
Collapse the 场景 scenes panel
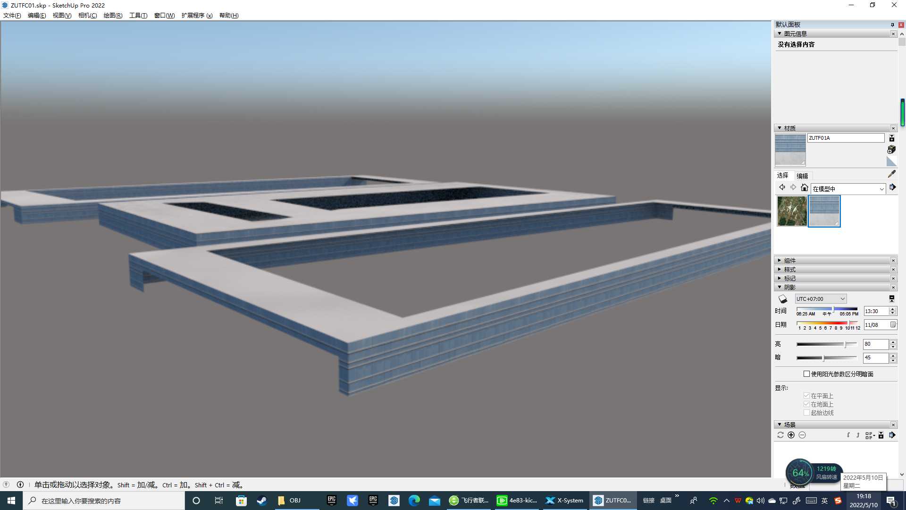point(780,425)
